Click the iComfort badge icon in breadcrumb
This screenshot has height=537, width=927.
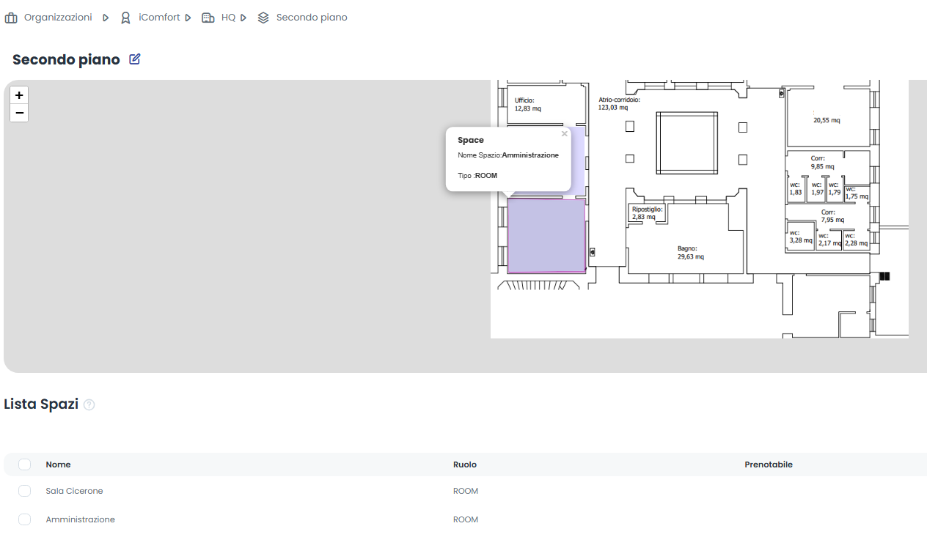point(125,17)
